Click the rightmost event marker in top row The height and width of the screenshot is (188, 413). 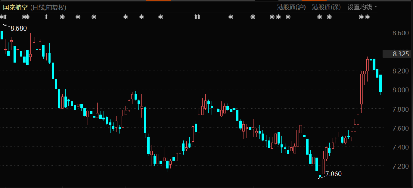point(367,17)
